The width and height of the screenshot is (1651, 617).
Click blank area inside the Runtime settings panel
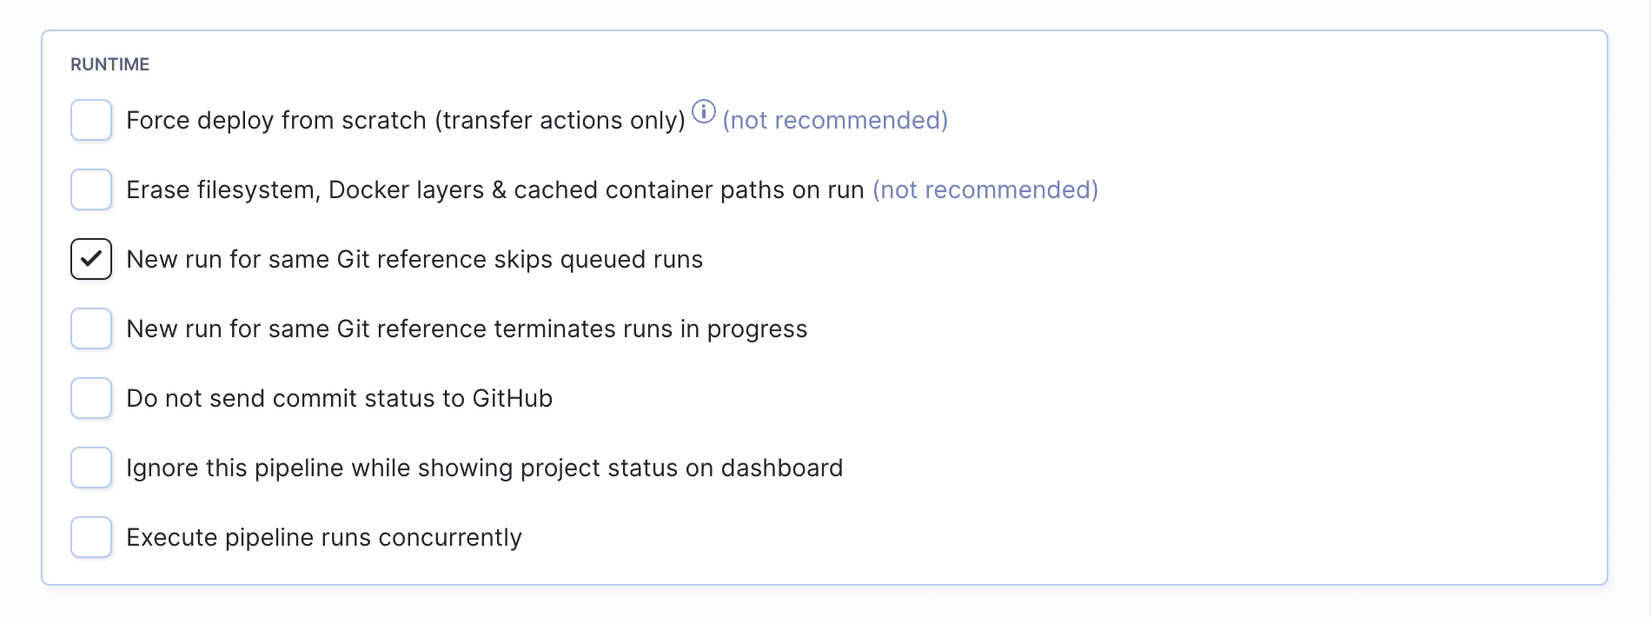(x=1217, y=391)
